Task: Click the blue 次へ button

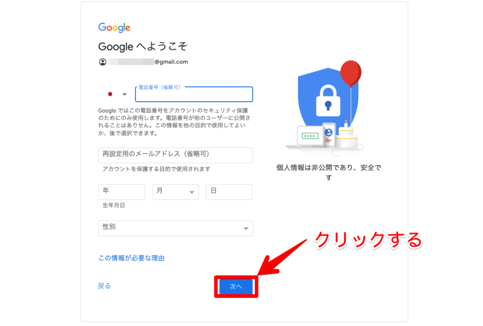Action: click(x=236, y=286)
